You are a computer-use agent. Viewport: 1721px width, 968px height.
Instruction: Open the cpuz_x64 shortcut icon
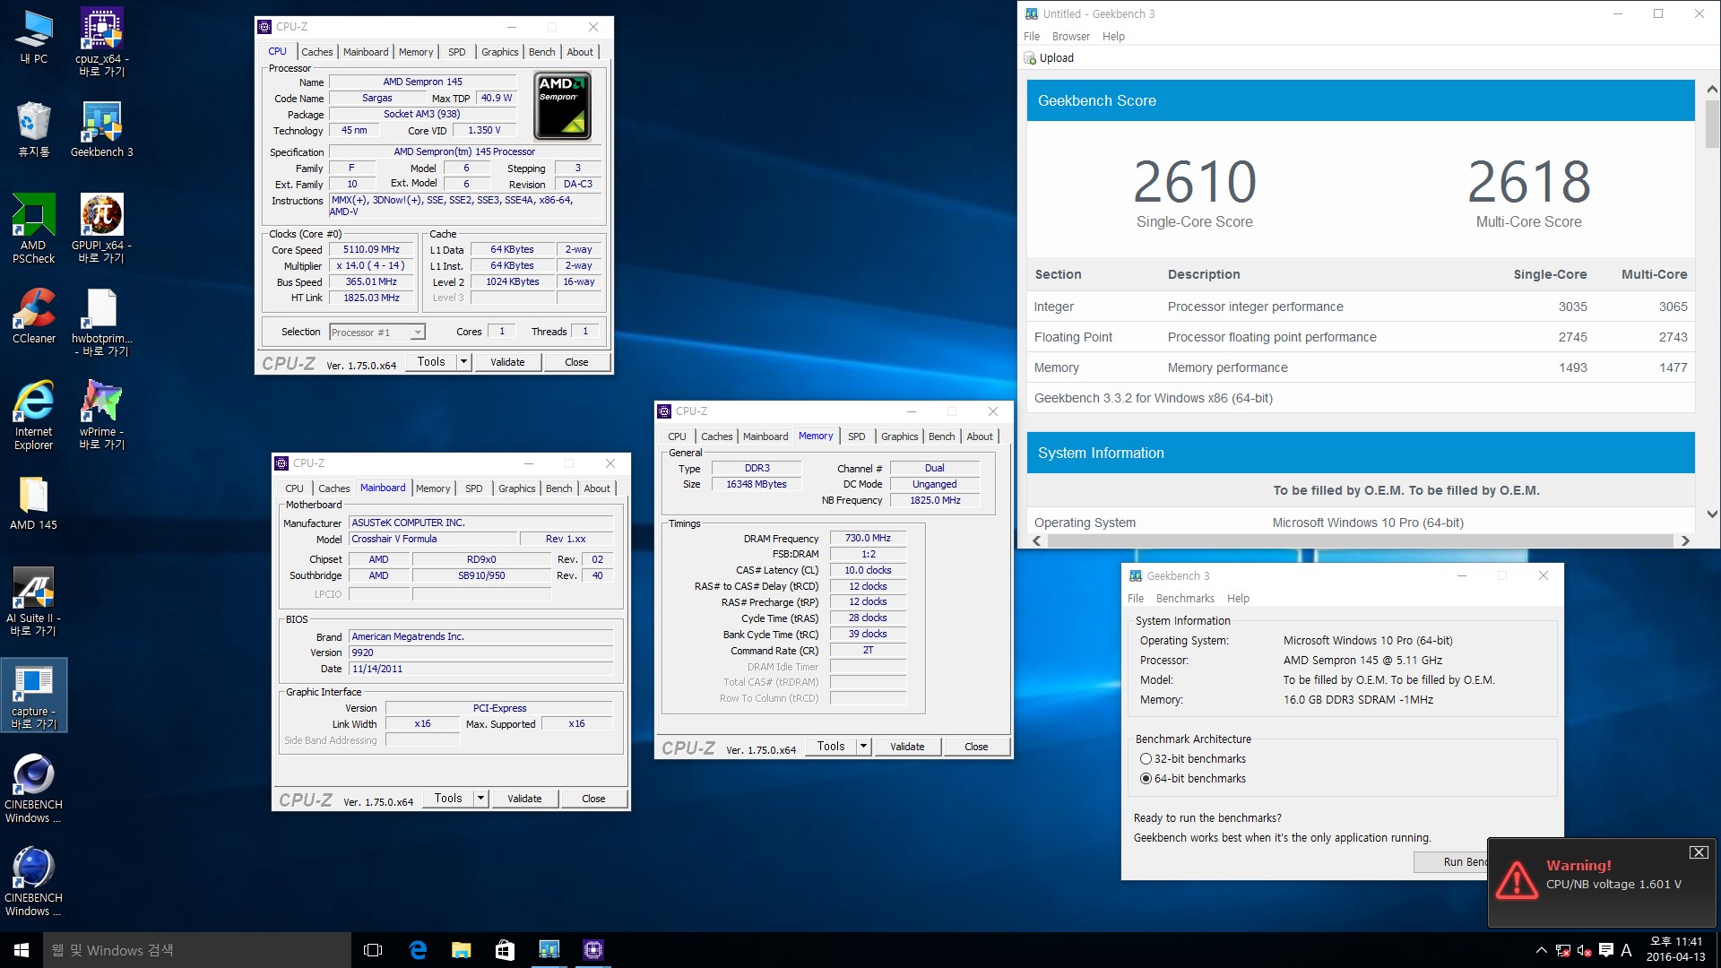[x=101, y=41]
